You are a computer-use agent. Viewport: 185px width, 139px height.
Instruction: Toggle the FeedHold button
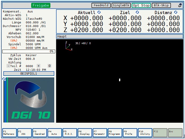click(x=101, y=5)
